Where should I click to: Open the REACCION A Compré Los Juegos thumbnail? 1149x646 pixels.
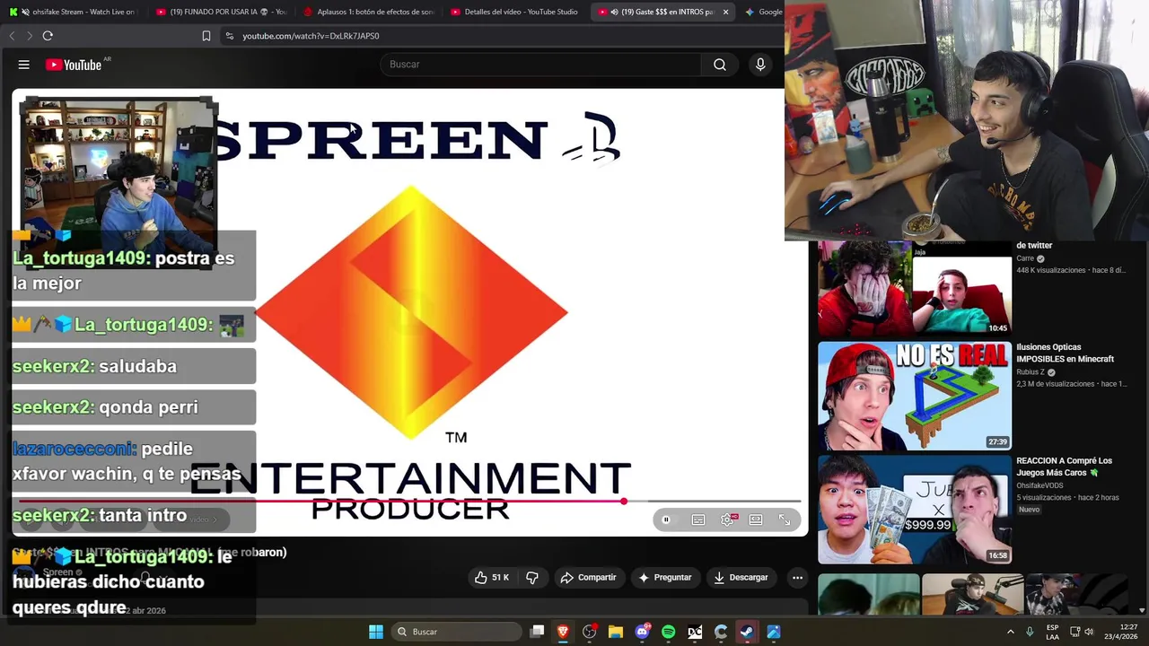[x=915, y=510]
